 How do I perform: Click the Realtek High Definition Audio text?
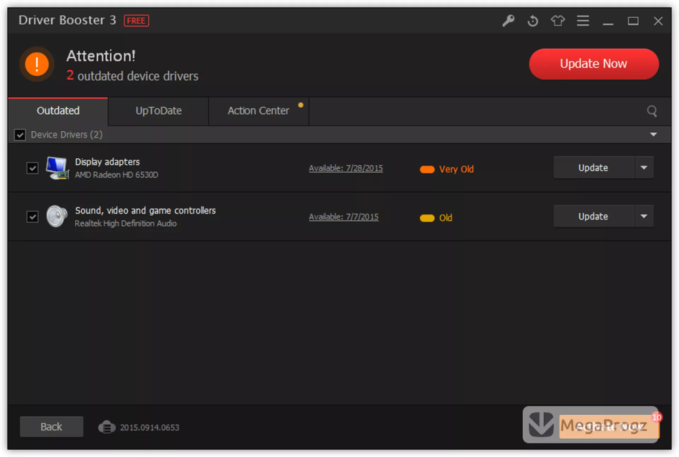coord(126,223)
